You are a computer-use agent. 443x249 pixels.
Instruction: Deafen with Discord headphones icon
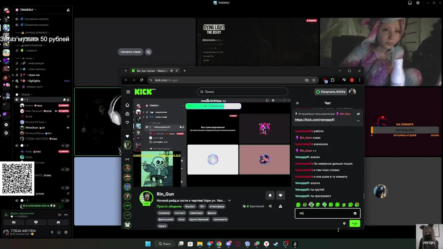(x=59, y=232)
